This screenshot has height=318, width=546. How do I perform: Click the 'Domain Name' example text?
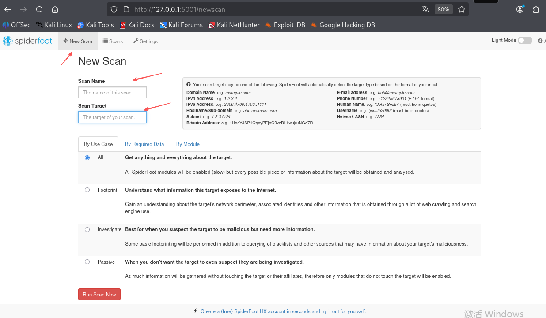pos(219,93)
